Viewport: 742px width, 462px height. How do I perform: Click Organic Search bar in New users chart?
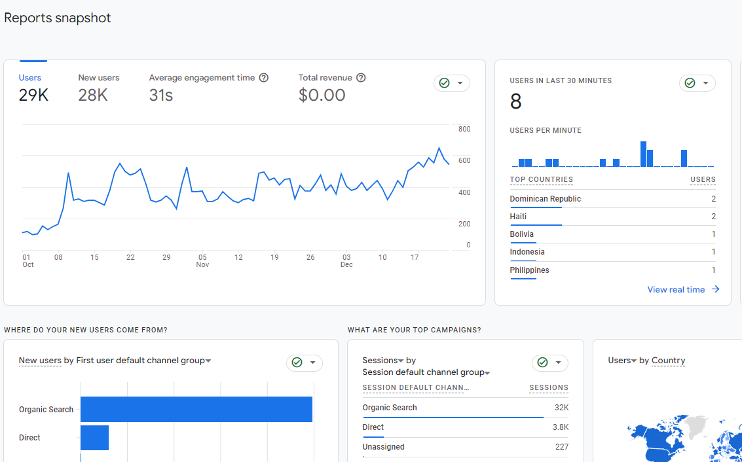click(x=196, y=410)
